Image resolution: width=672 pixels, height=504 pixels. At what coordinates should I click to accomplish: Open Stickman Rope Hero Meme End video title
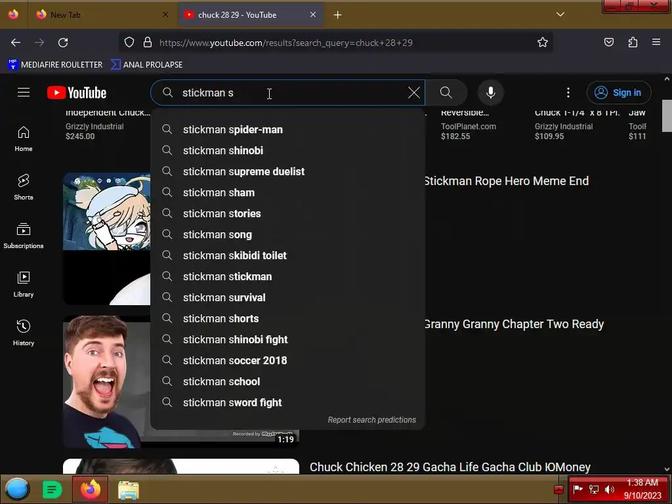[507, 181]
